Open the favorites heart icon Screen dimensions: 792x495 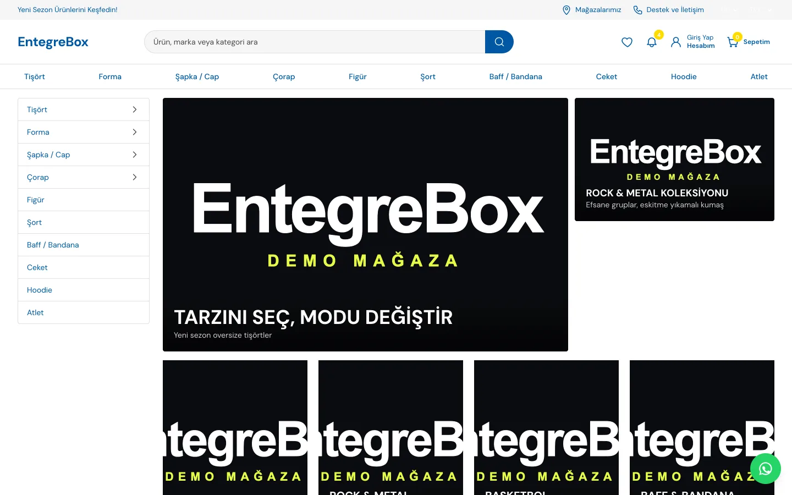pos(627,42)
